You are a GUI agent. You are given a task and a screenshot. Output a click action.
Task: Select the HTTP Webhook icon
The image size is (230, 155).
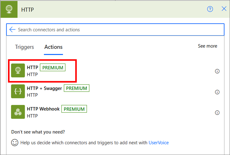click(18, 112)
